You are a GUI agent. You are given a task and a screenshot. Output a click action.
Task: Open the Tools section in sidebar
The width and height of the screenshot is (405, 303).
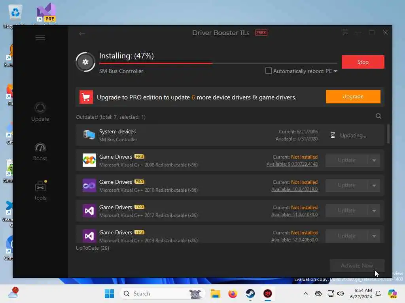40,191
